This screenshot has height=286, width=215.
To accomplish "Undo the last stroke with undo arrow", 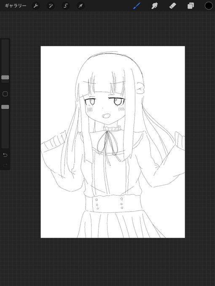I will 5,155.
